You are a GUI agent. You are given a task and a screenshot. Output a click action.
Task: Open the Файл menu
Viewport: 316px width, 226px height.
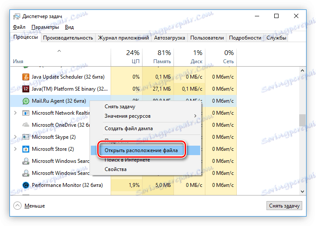(19, 27)
